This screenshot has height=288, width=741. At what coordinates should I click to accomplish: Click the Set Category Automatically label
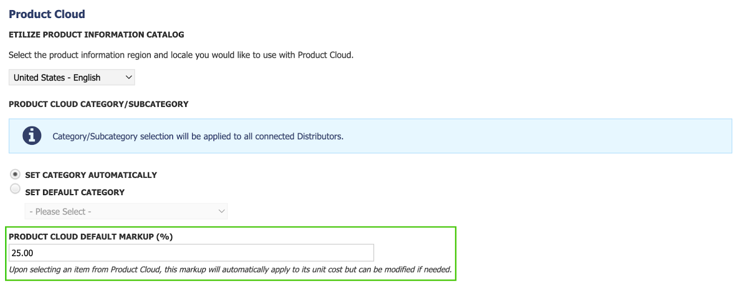click(x=91, y=175)
